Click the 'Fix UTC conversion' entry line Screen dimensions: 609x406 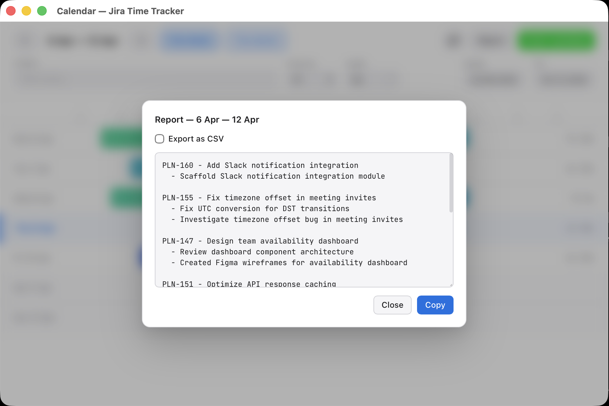tap(264, 209)
